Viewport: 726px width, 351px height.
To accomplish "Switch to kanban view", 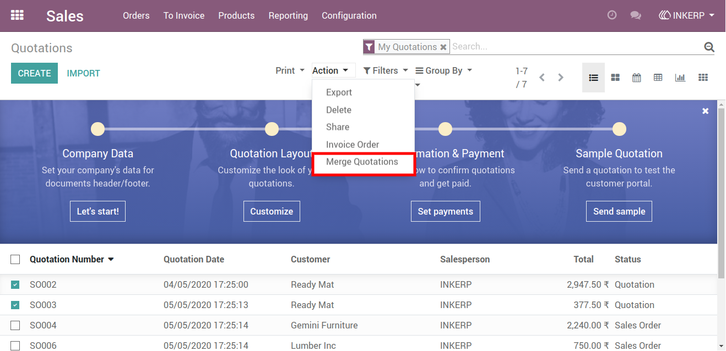I will click(x=615, y=78).
